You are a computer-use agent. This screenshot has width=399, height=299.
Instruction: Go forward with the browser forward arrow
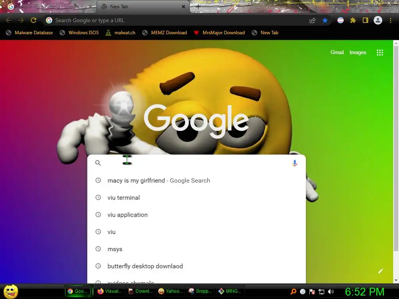coord(21,20)
